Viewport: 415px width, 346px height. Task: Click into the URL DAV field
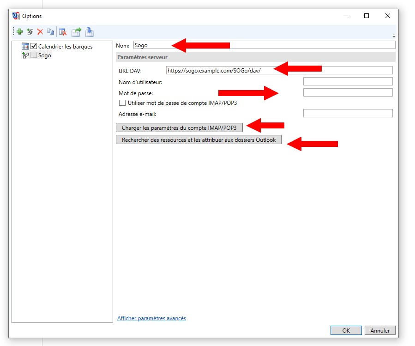(279, 71)
